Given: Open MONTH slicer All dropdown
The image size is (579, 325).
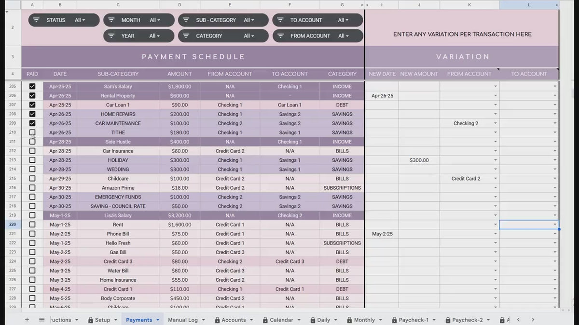Looking at the screenshot, I should 155,20.
